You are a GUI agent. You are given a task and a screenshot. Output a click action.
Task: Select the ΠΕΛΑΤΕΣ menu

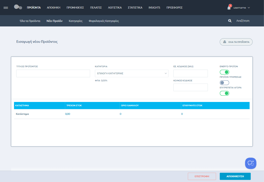pos(96,8)
